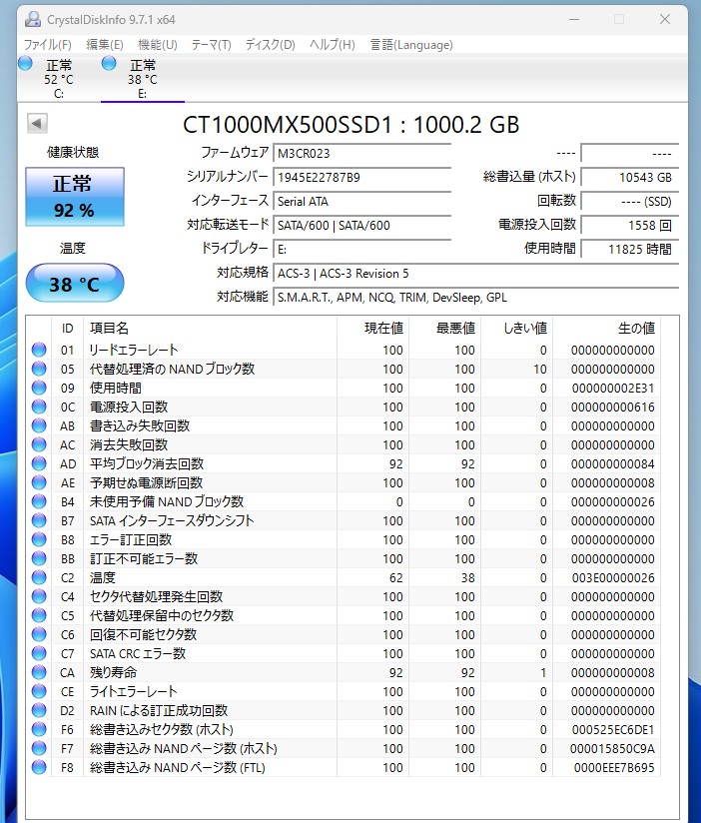Click status circle for row 0C 電源投入回数

(x=39, y=407)
